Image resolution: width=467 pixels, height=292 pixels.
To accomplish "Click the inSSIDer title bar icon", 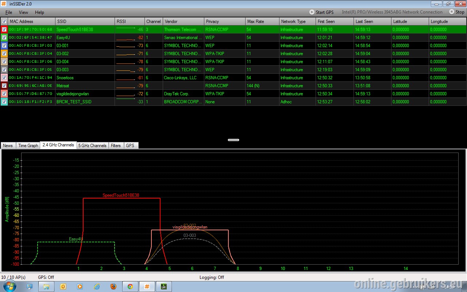I will tap(4, 4).
